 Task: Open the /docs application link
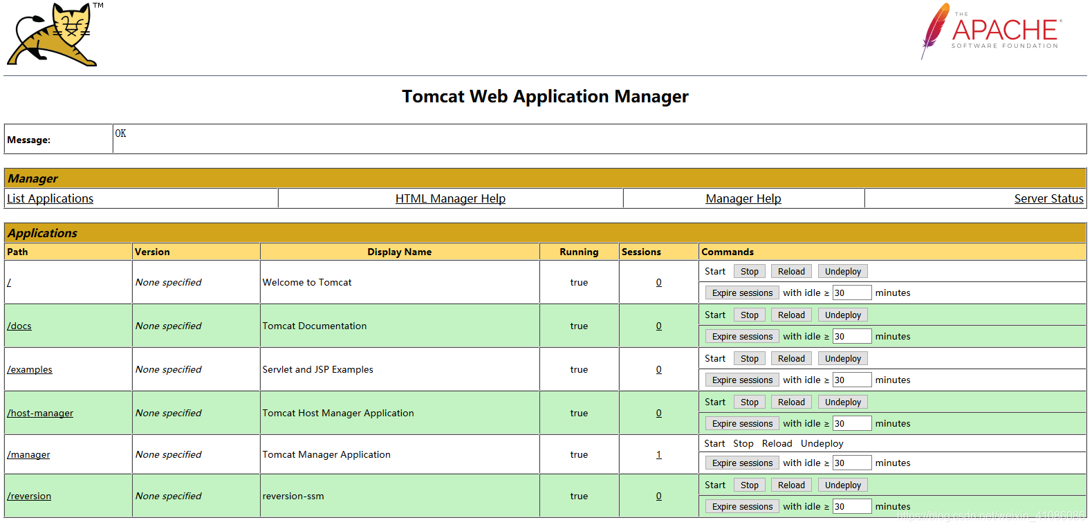pos(19,326)
